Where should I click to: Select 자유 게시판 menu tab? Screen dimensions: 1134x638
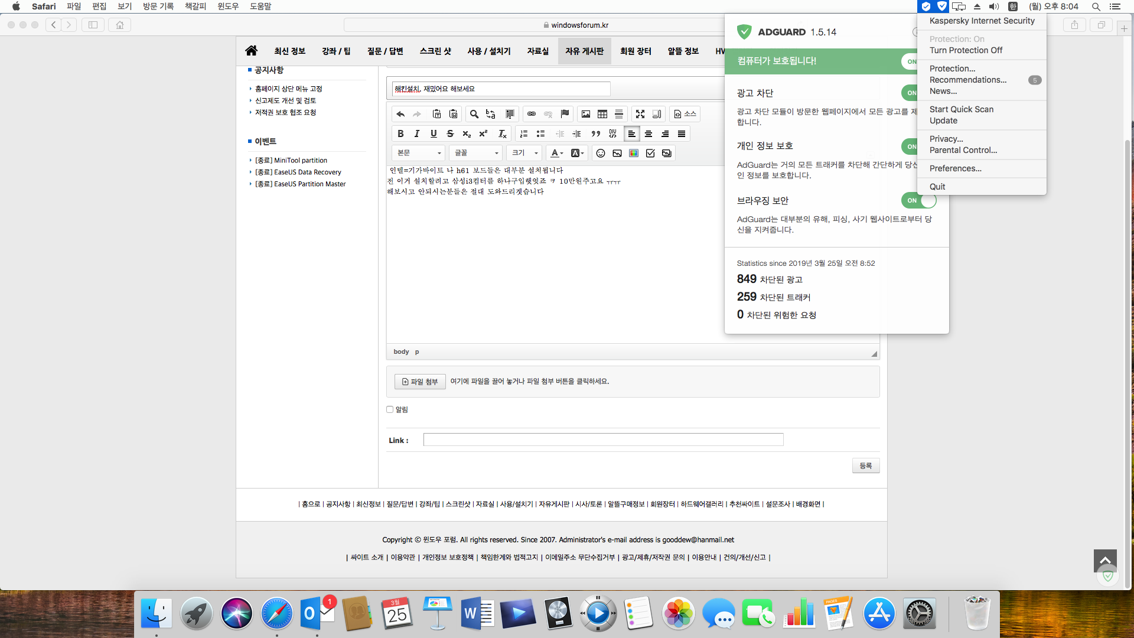point(584,51)
